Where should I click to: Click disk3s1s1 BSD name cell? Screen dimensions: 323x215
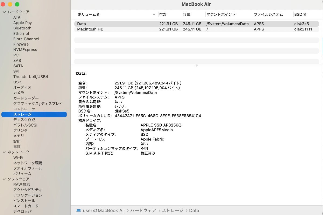303,29
